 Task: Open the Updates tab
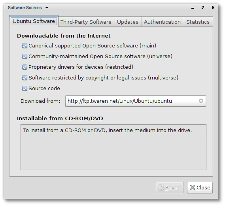128,22
